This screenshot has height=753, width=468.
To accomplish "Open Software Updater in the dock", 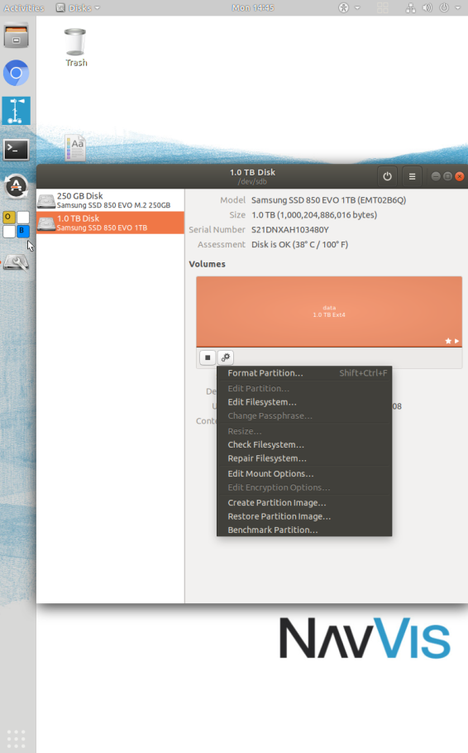I will 16,186.
